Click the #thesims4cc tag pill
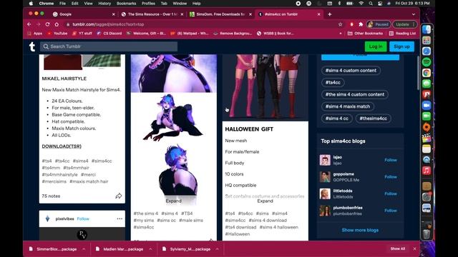 coord(373,119)
